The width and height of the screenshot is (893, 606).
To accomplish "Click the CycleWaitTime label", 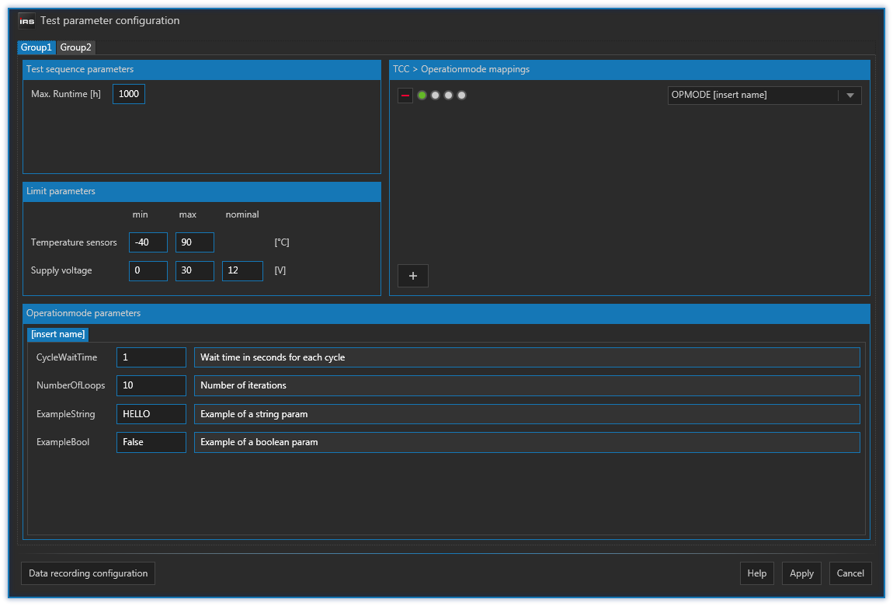I will [x=67, y=357].
